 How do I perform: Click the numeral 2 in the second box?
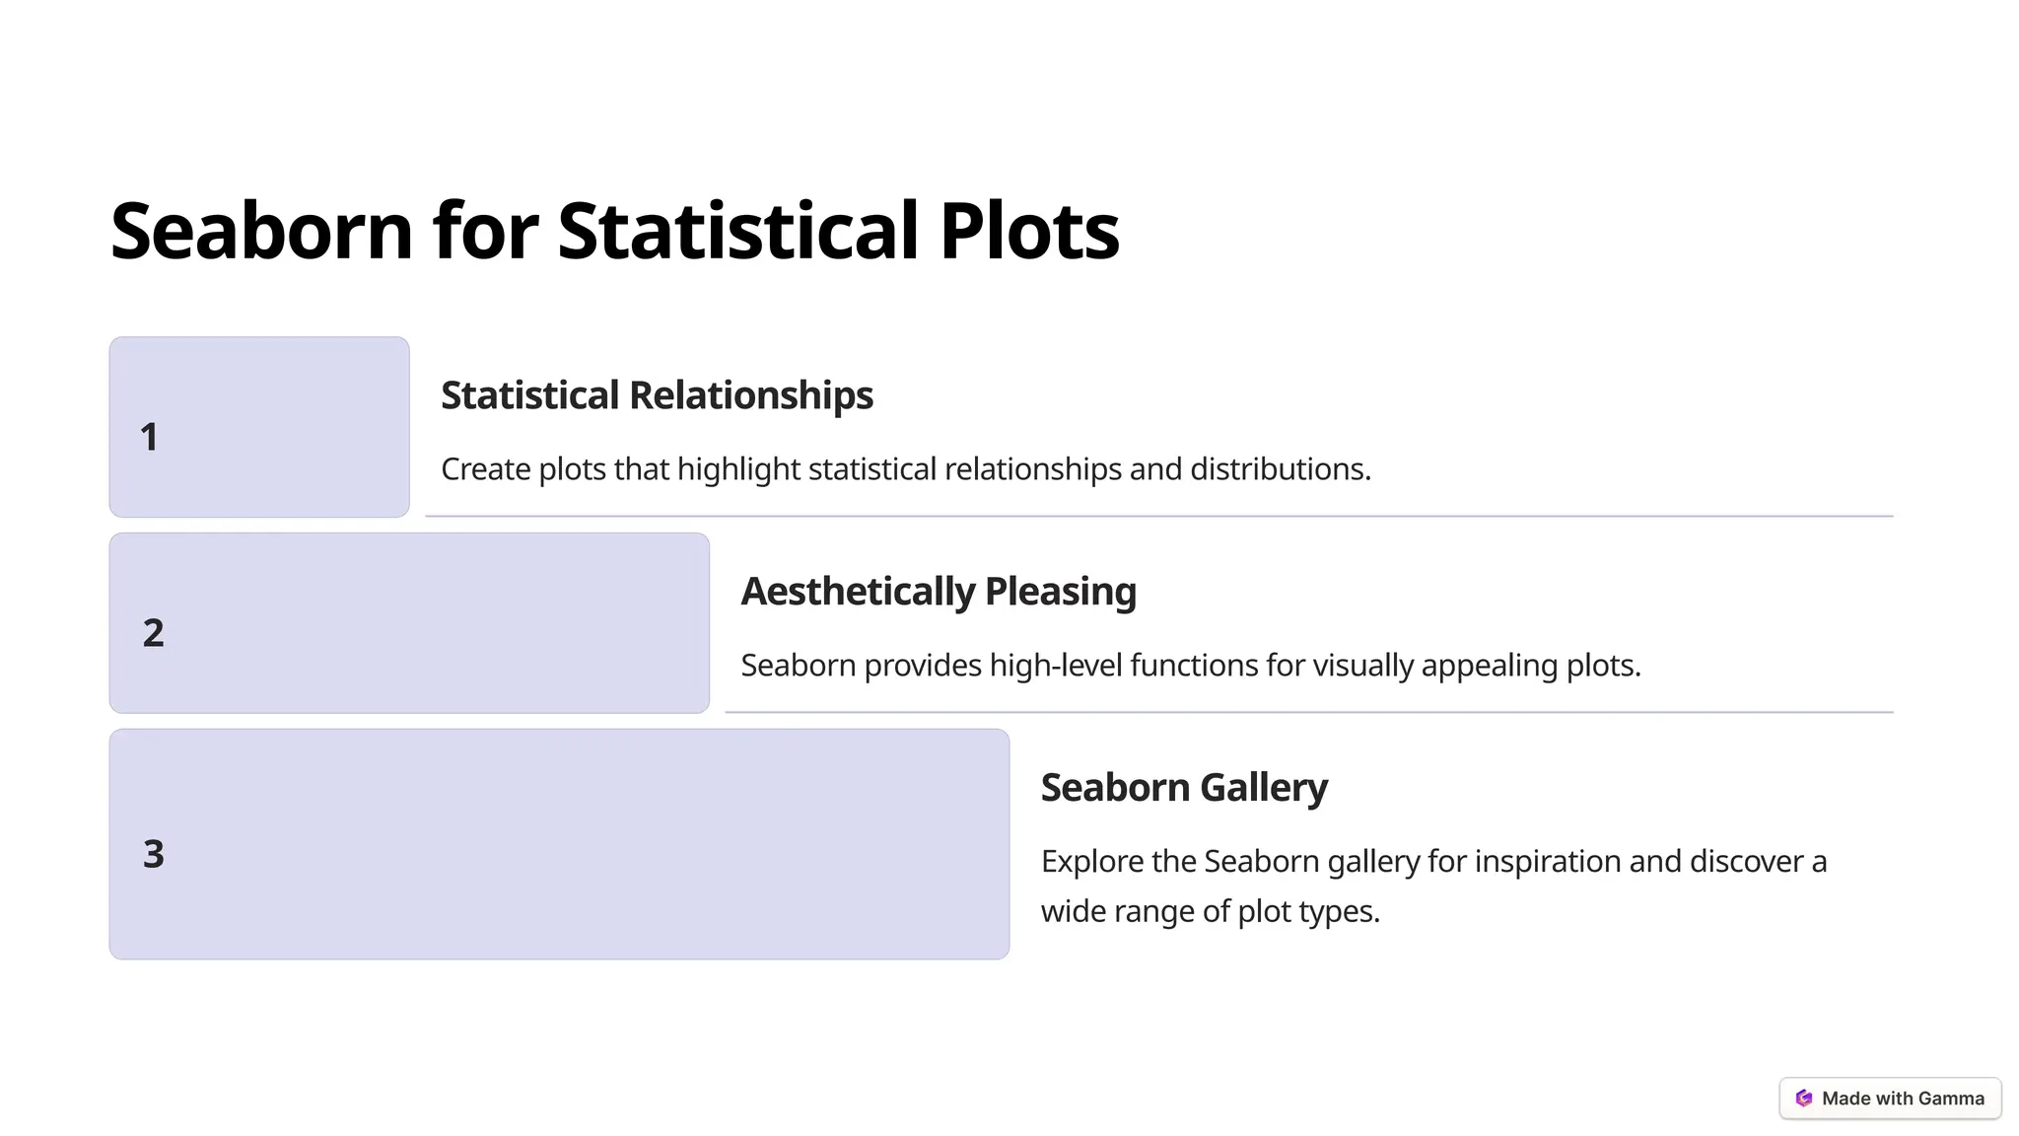[153, 633]
